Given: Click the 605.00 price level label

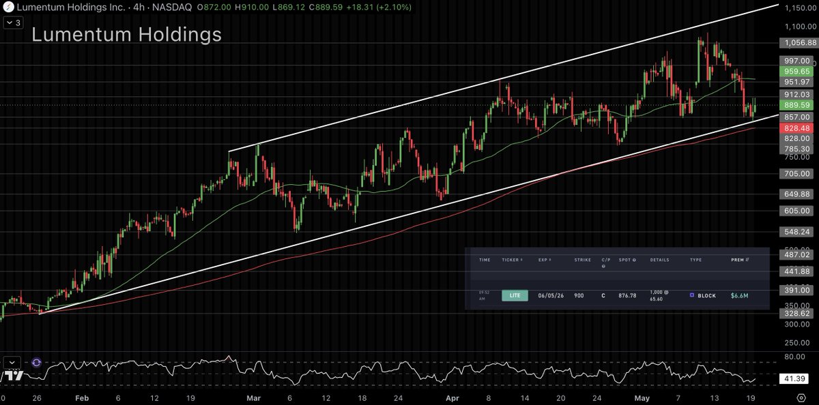Looking at the screenshot, I should 796,211.
